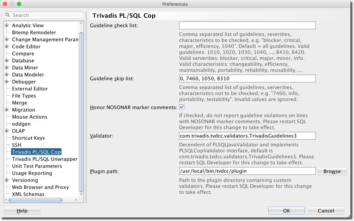Expand the Analytic View node
Viewport: 354px width, 221px height.
point(7,25)
